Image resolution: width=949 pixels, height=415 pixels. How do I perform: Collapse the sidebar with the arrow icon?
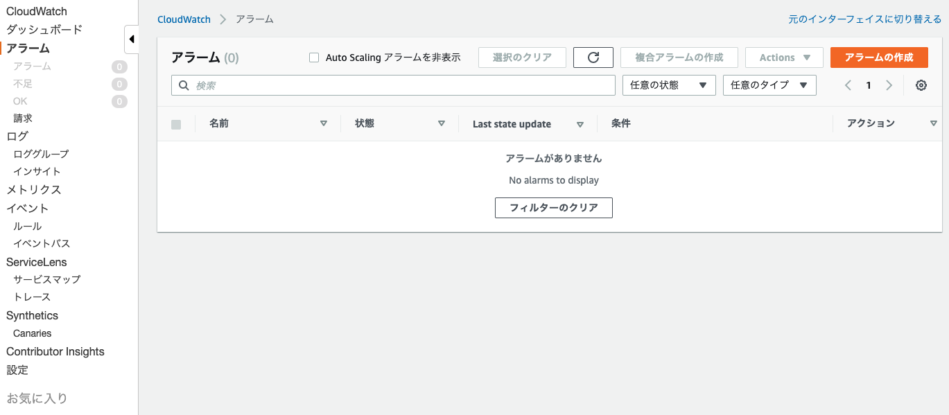[132, 39]
